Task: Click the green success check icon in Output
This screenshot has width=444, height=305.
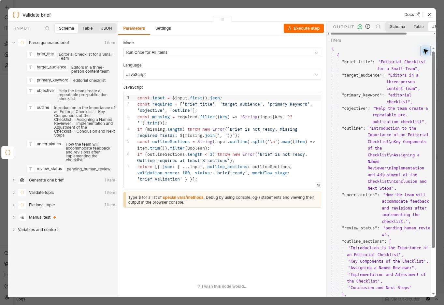Action: tap(360, 27)
